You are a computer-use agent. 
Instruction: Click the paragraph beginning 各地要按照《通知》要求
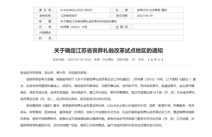click(x=107, y=115)
